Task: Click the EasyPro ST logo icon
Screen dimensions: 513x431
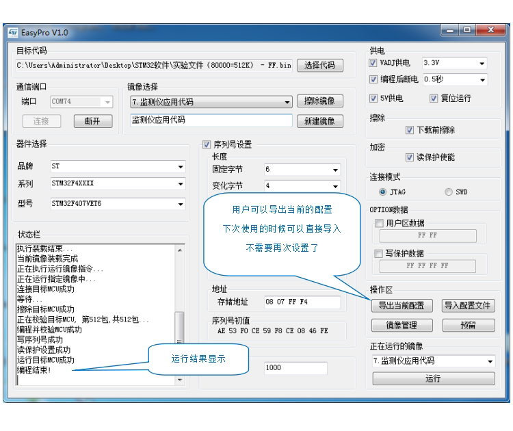Action: click(13, 32)
